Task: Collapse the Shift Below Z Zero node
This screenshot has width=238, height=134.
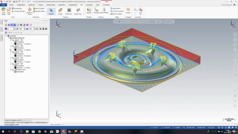Action: coord(11,70)
